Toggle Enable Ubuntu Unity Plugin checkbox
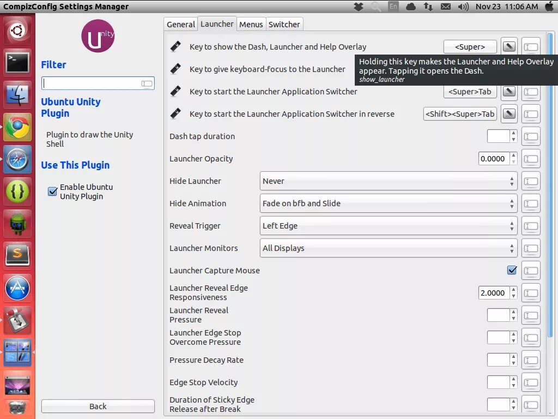This screenshot has width=558, height=419. [53, 191]
